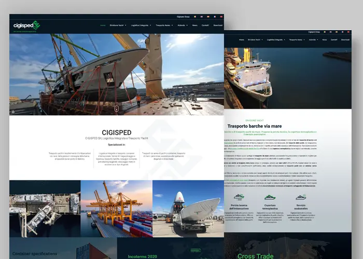Click the Perizia tecnica boat icon

tap(239, 197)
